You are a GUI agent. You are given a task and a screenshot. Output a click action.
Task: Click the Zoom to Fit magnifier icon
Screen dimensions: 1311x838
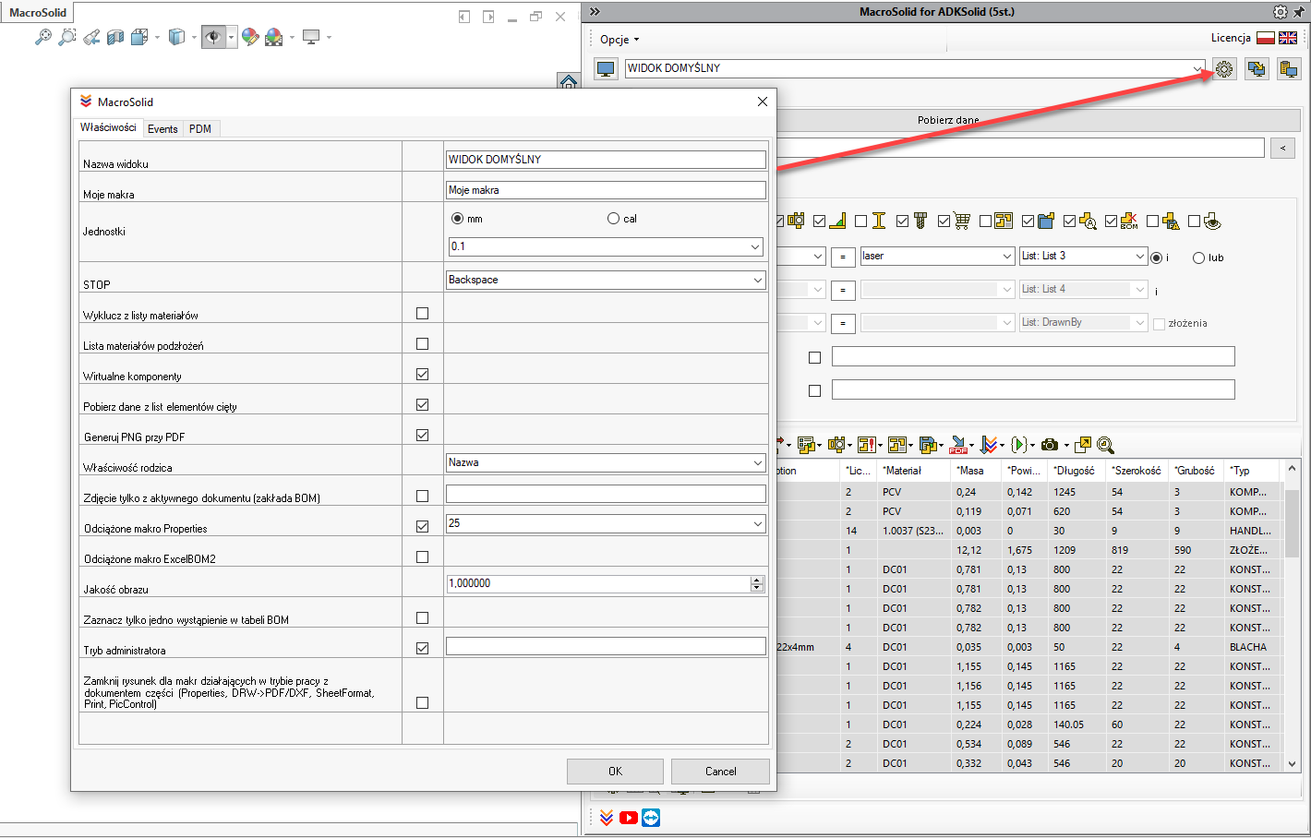(42, 38)
